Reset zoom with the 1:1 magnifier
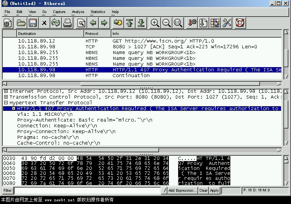Screen dimensions: 291x204 tap(178, 23)
